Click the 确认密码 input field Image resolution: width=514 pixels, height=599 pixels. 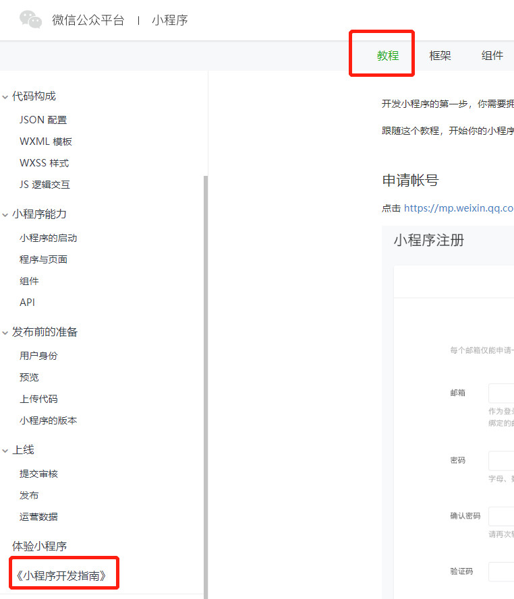click(501, 517)
